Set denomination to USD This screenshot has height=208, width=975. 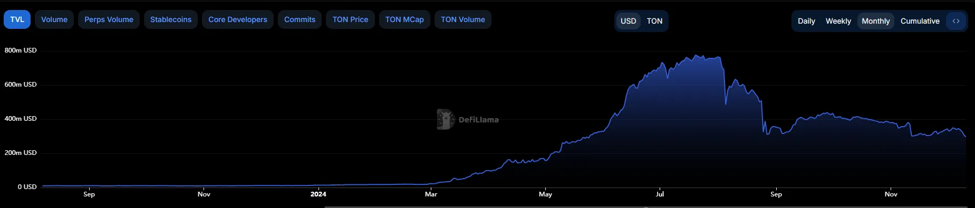click(628, 21)
